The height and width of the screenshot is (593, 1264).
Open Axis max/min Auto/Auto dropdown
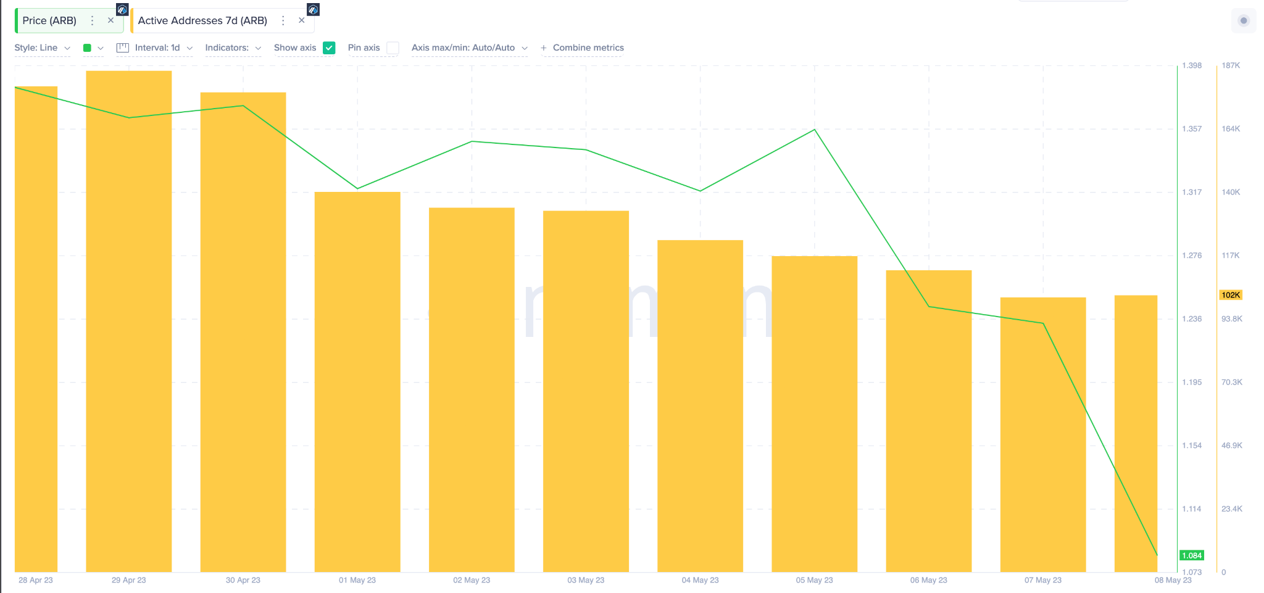pos(470,48)
